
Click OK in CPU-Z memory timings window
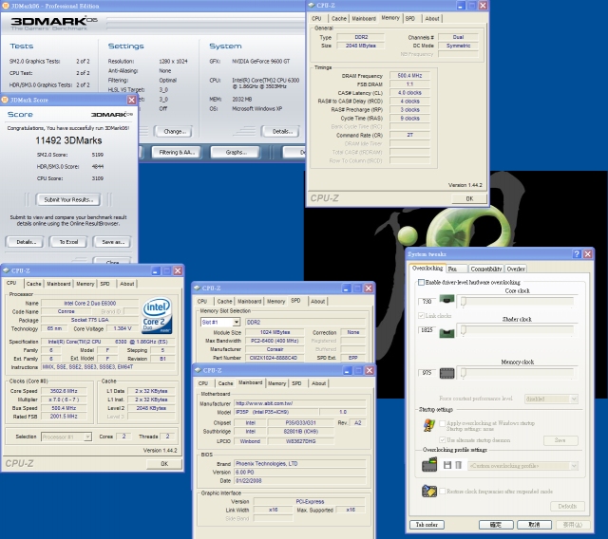pyautogui.click(x=469, y=198)
